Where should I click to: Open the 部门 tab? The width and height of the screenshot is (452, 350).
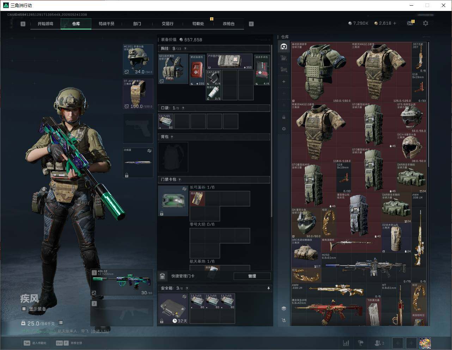pyautogui.click(x=137, y=24)
